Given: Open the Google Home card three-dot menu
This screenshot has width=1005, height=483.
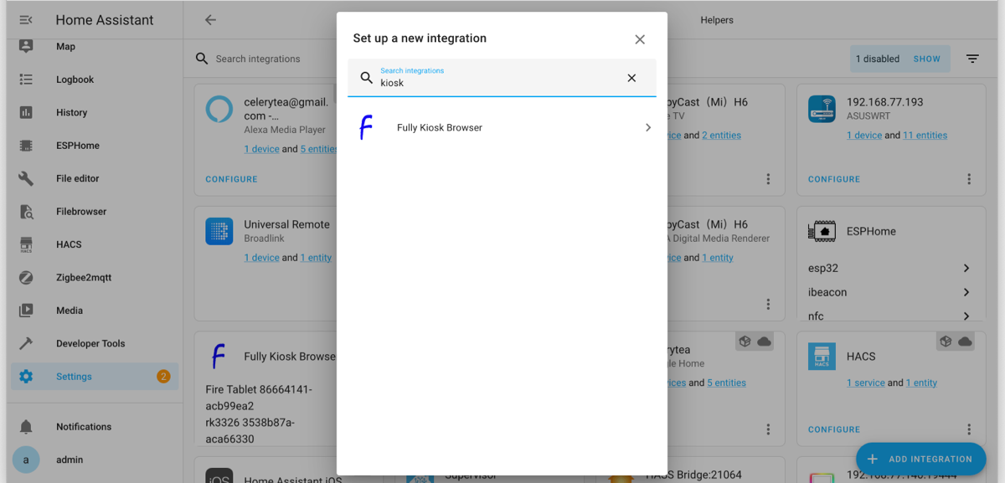Looking at the screenshot, I should (x=768, y=429).
